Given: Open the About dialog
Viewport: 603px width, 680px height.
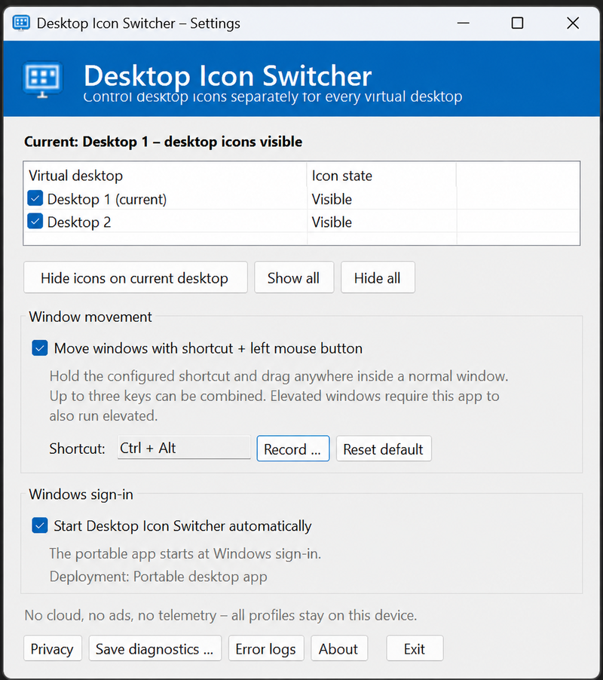Looking at the screenshot, I should click(339, 648).
